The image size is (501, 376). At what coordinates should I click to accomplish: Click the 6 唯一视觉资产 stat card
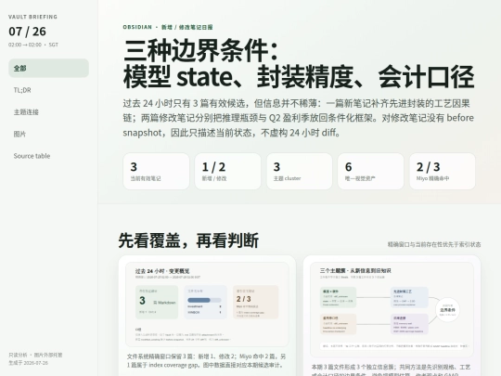[370, 172]
